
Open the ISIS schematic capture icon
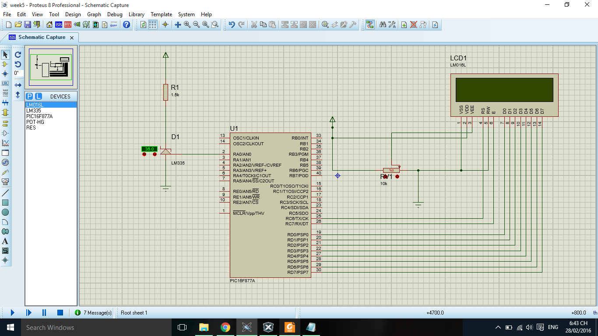[59, 24]
